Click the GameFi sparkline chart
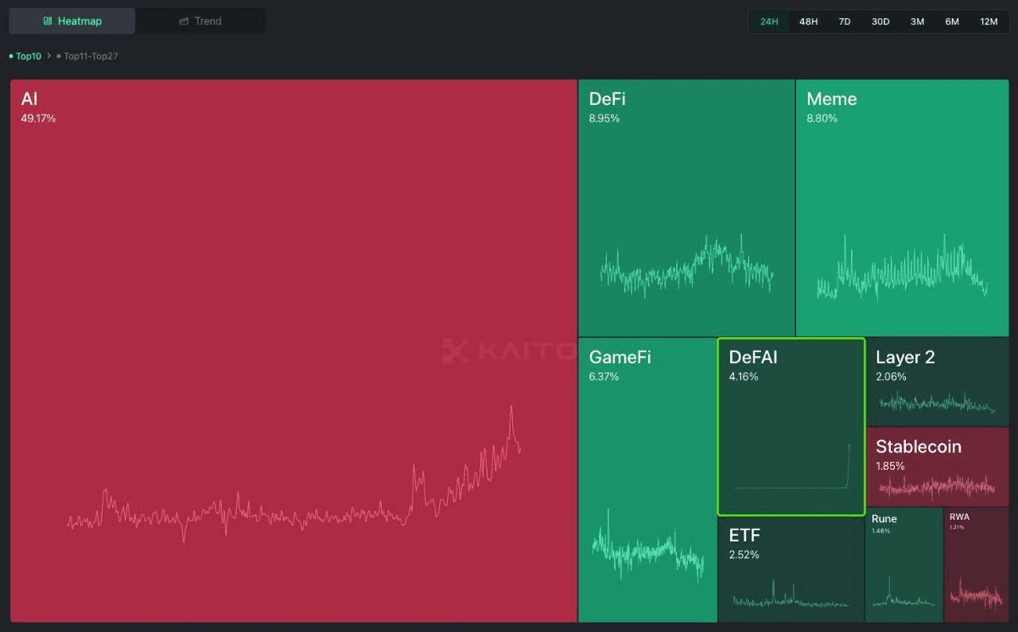 click(x=648, y=546)
